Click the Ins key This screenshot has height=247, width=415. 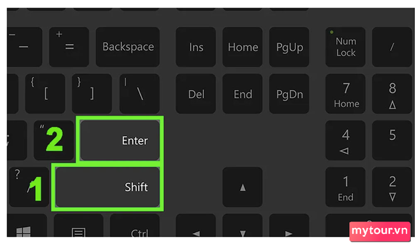[x=196, y=47]
